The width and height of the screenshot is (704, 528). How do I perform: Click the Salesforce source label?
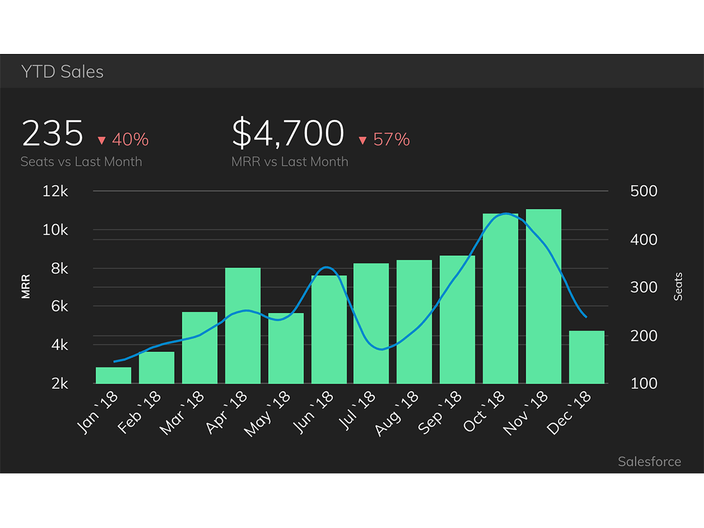(x=649, y=462)
